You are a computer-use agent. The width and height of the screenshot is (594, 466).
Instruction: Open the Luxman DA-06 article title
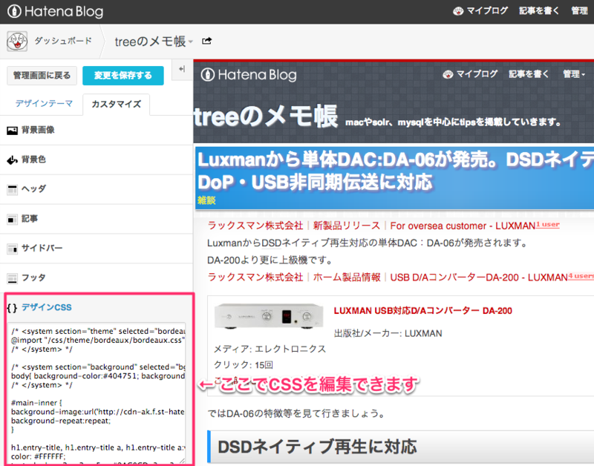394,171
